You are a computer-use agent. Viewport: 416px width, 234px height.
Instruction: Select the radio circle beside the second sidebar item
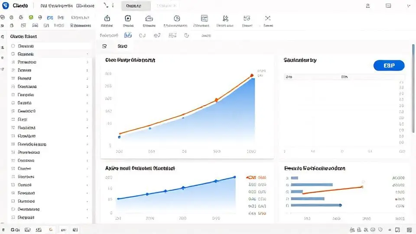[x=13, y=54]
